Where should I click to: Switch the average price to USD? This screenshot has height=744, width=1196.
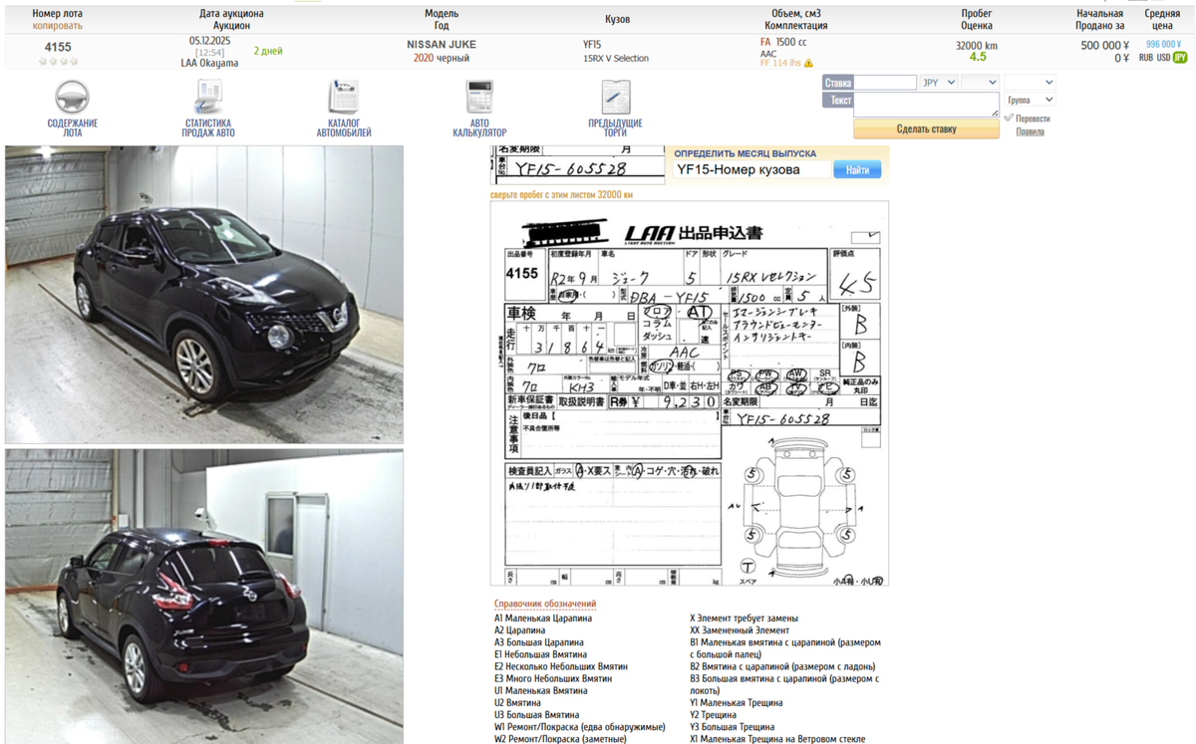[1164, 57]
